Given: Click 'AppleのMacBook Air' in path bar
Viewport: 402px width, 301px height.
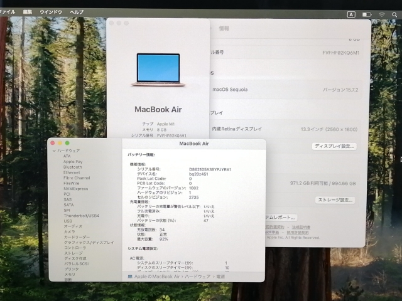Looking at the screenshot, I should tap(157, 277).
